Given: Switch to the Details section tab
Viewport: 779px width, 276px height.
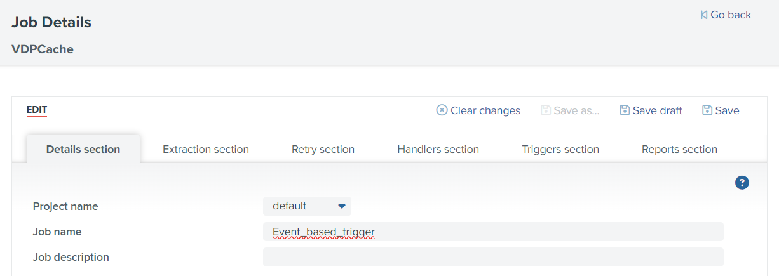Looking at the screenshot, I should coord(83,150).
